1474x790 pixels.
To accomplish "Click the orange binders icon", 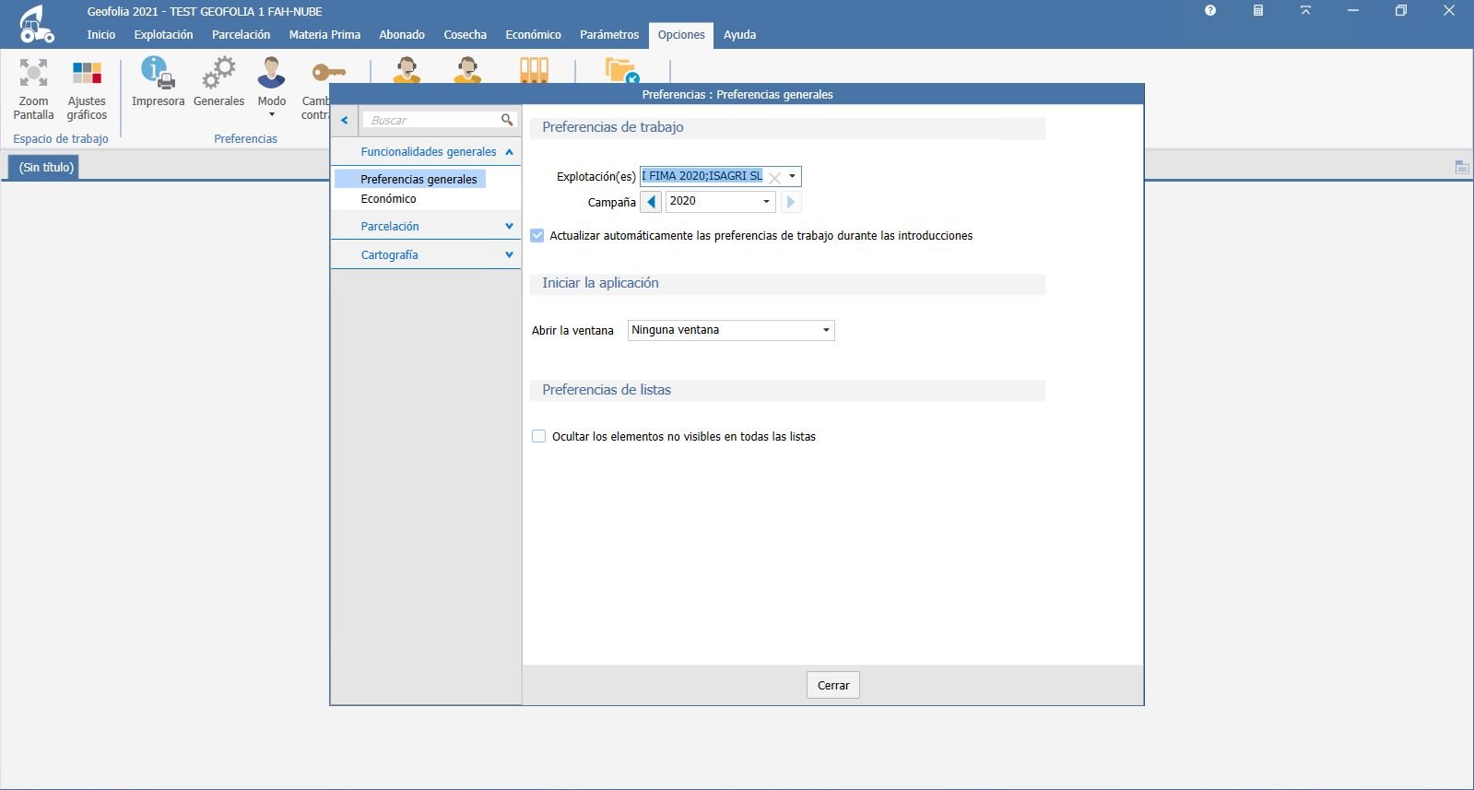I will 534,71.
